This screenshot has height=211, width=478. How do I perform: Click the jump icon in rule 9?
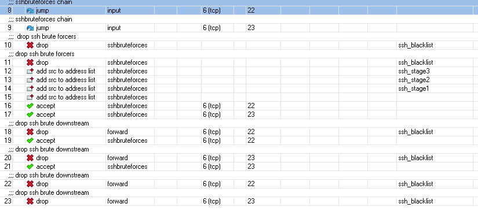30,28
